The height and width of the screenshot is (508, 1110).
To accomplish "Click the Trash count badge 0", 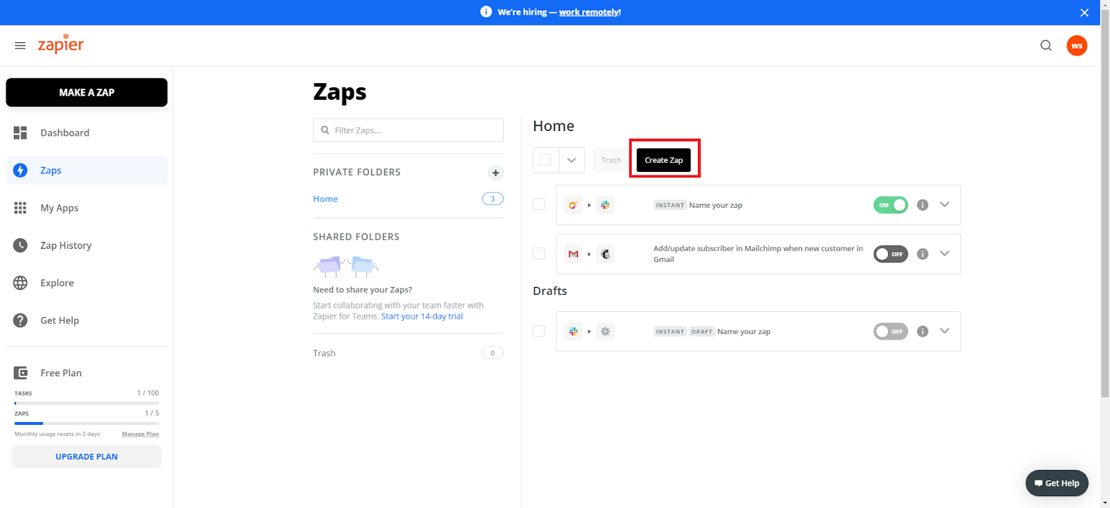I will tap(493, 353).
